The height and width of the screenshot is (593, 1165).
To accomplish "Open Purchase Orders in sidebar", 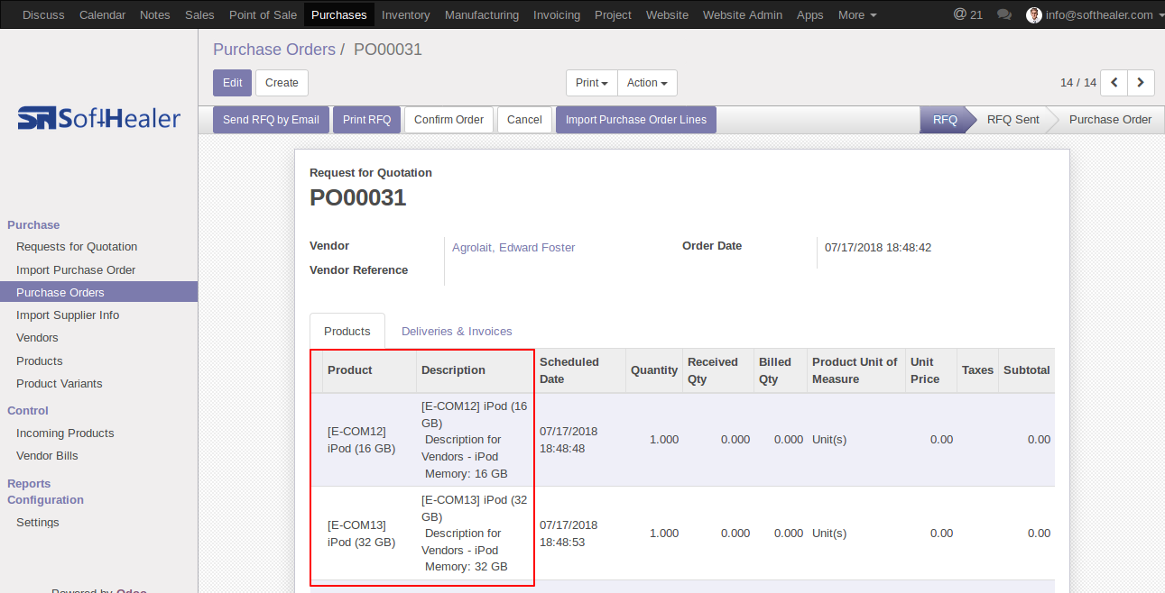I will (98, 292).
